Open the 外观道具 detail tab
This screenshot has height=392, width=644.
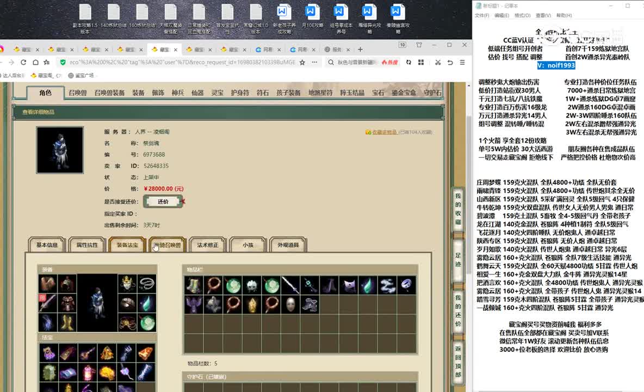point(288,245)
